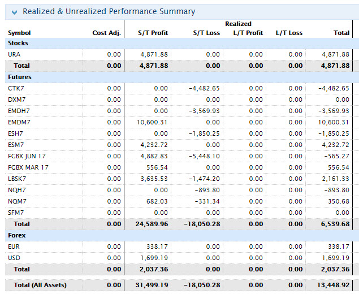Screen dimensions: 359x294
Task: Click the L/T Loss column header
Action: 289,33
